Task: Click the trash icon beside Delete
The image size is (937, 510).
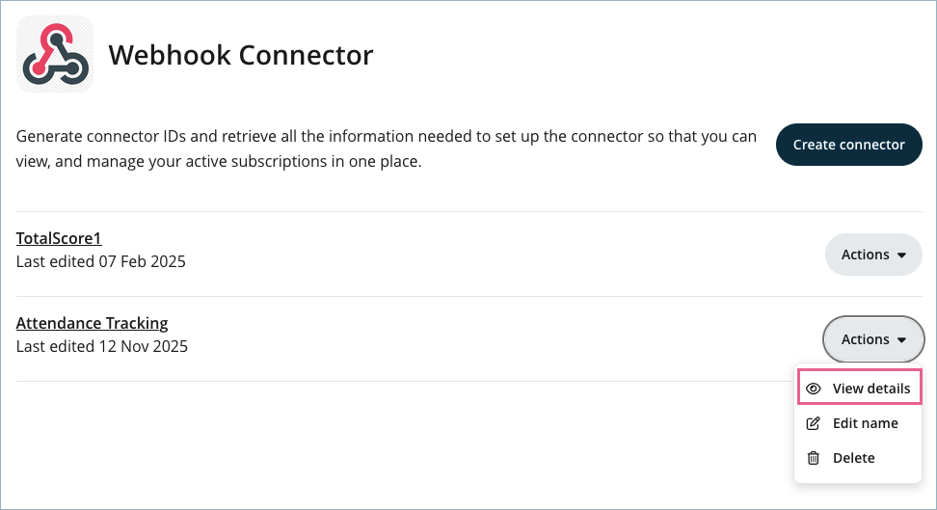Action: click(814, 458)
